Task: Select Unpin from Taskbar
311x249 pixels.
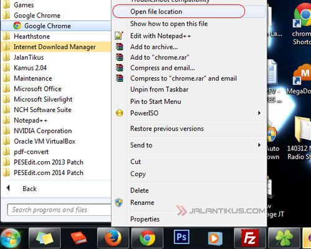Action: coord(159,90)
